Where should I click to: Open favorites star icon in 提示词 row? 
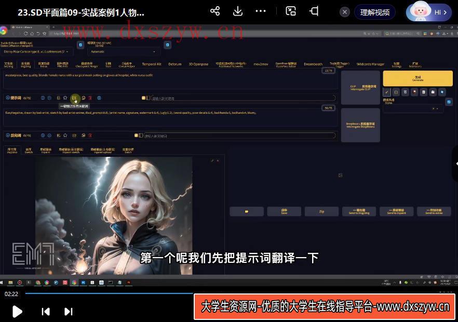[65, 98]
